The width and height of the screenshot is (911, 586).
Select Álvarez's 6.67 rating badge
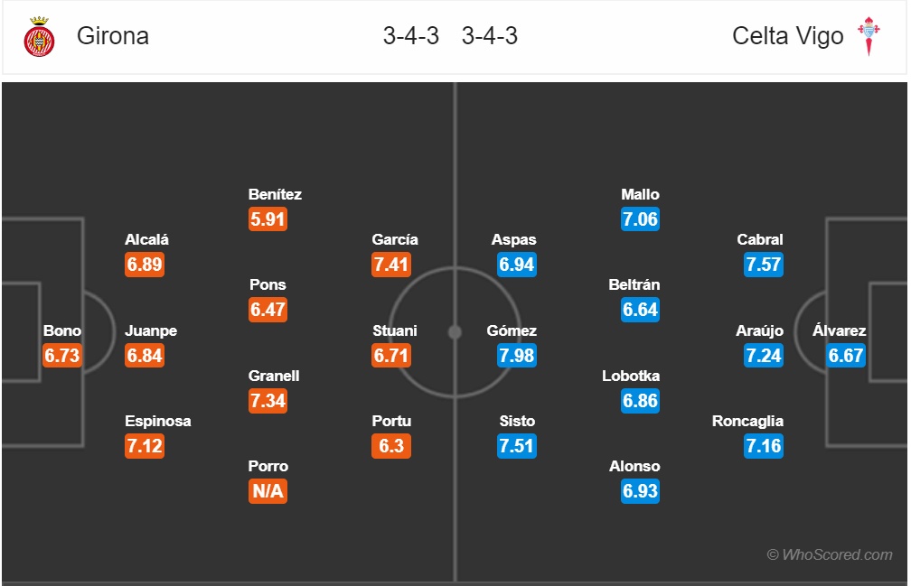846,355
